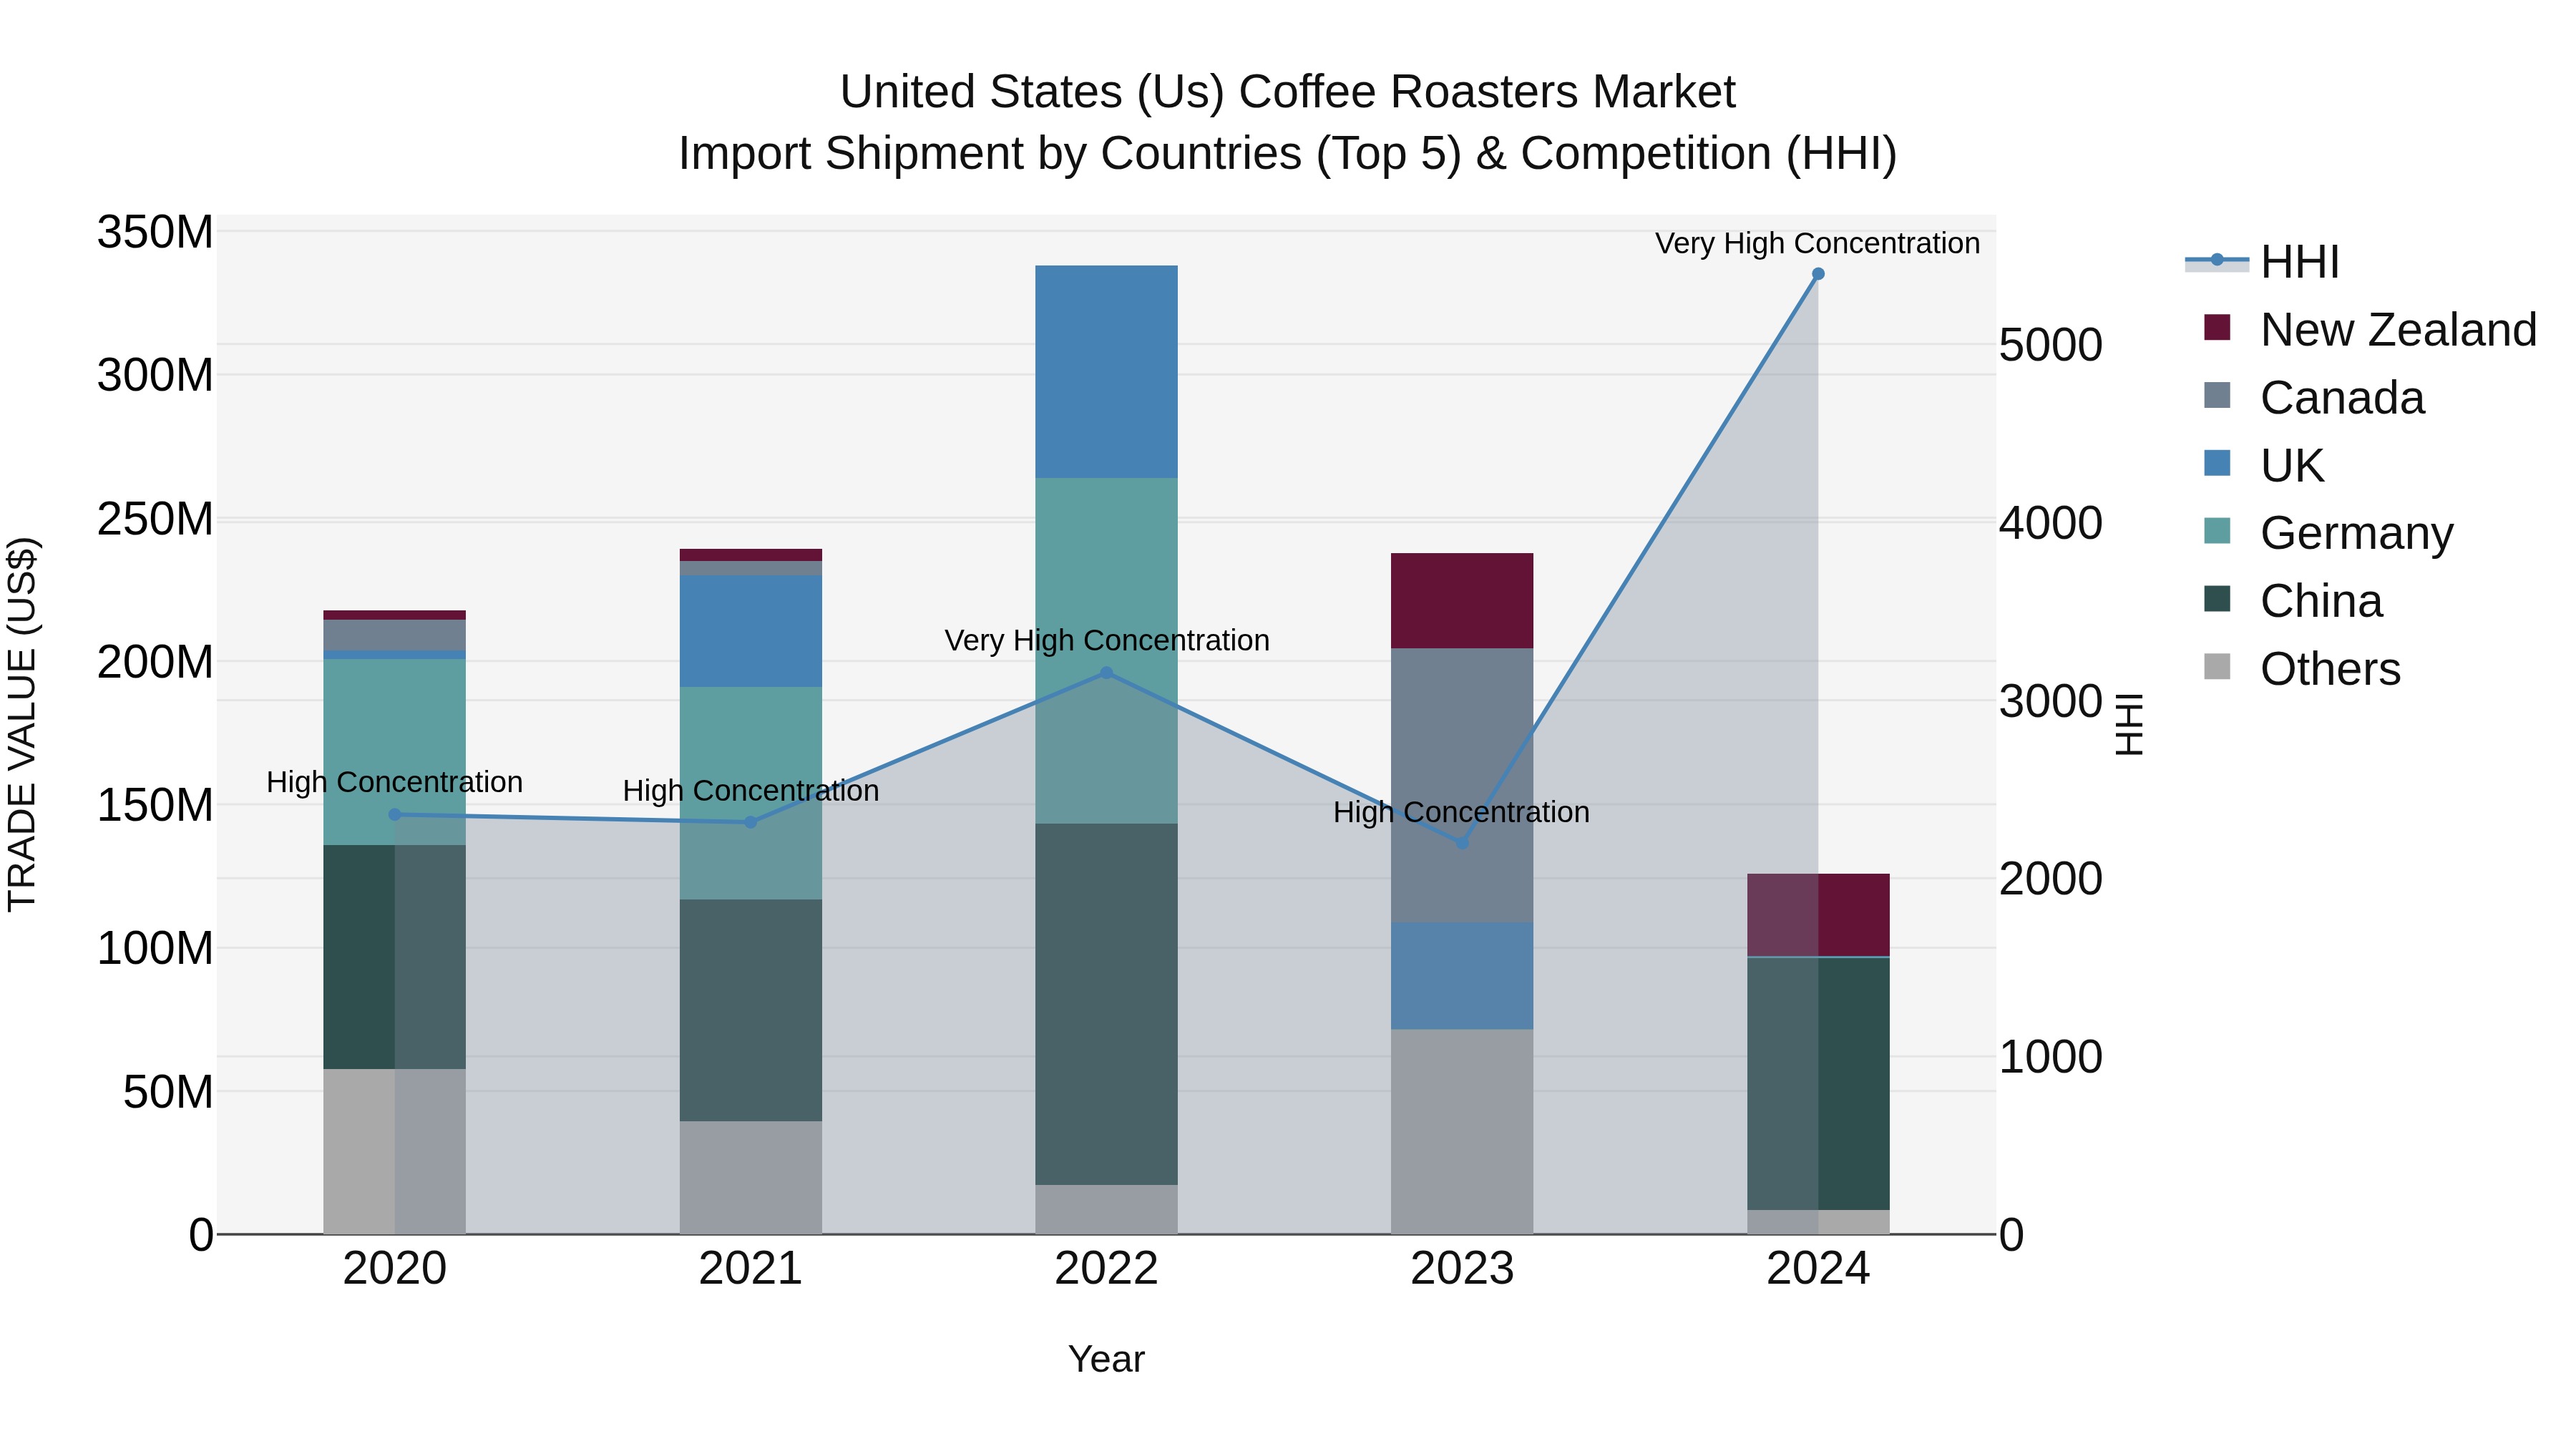The image size is (2576, 1449).
Task: Click the 2024 HHI data point
Action: 1818,274
